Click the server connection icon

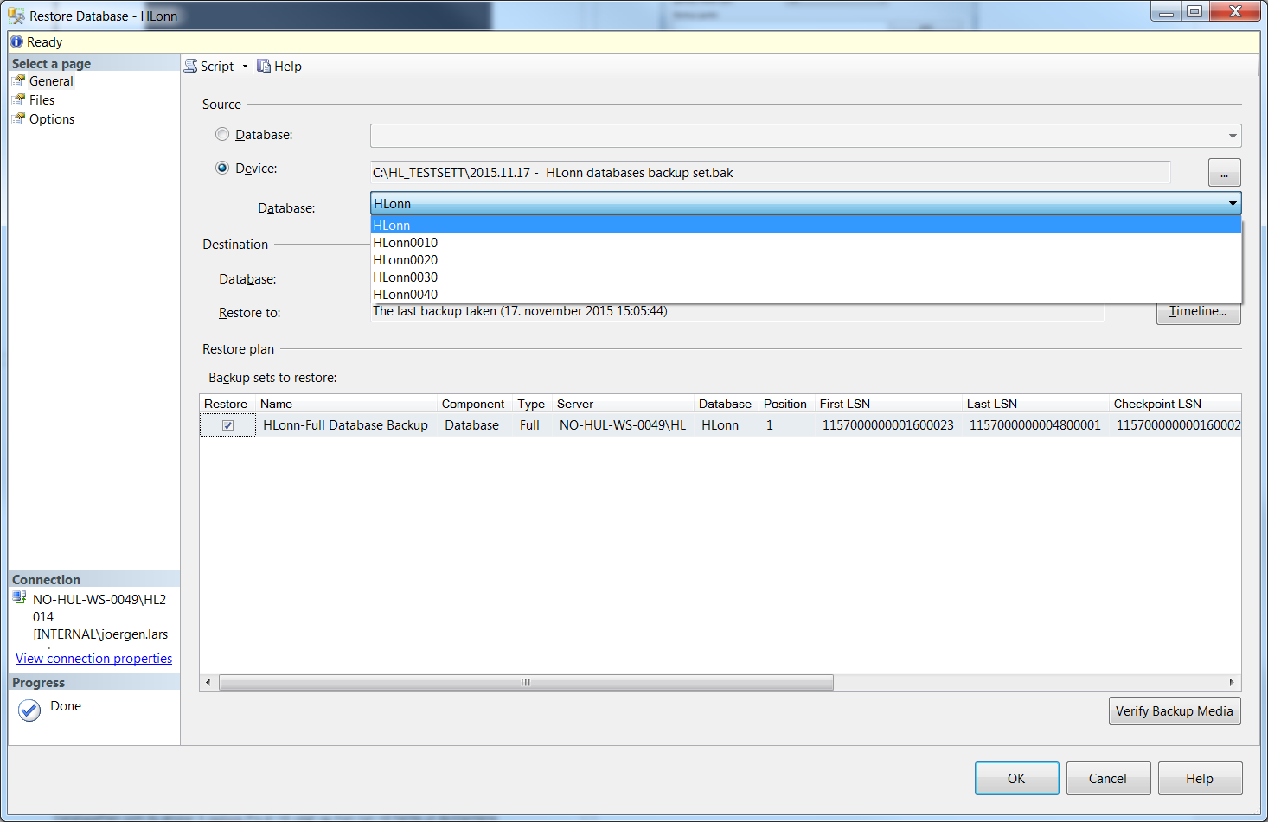tap(20, 598)
